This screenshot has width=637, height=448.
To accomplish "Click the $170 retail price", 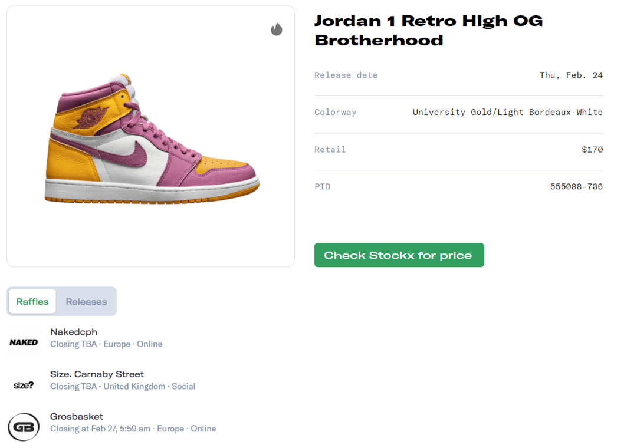I will pyautogui.click(x=592, y=150).
